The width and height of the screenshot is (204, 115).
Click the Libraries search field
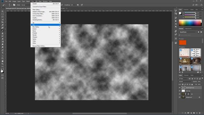190,35
